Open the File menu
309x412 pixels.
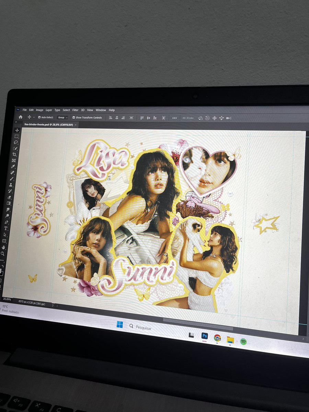tap(25, 110)
